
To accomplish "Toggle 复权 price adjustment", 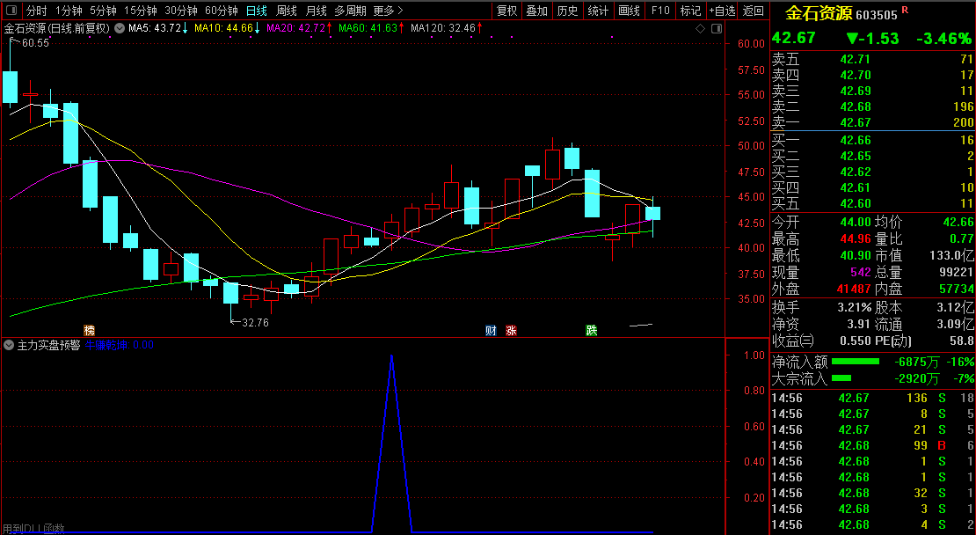I will pos(507,11).
